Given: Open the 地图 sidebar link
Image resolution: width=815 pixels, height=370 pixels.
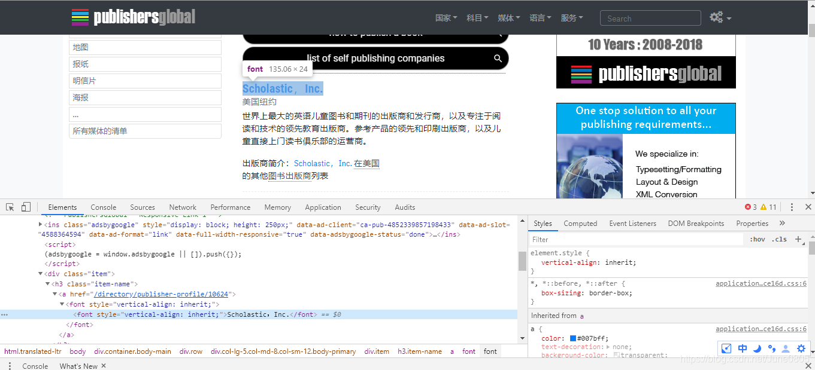Looking at the screenshot, I should [145, 47].
